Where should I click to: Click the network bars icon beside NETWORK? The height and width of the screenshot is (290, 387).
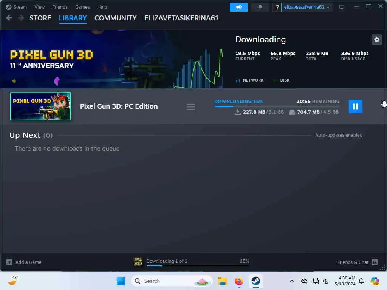[238, 80]
